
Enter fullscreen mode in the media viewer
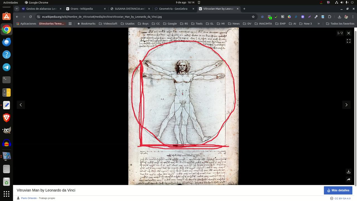(x=348, y=41)
